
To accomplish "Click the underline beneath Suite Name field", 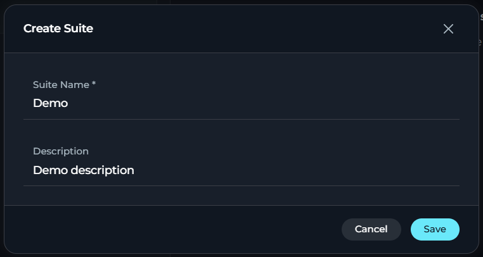I will tap(241, 119).
